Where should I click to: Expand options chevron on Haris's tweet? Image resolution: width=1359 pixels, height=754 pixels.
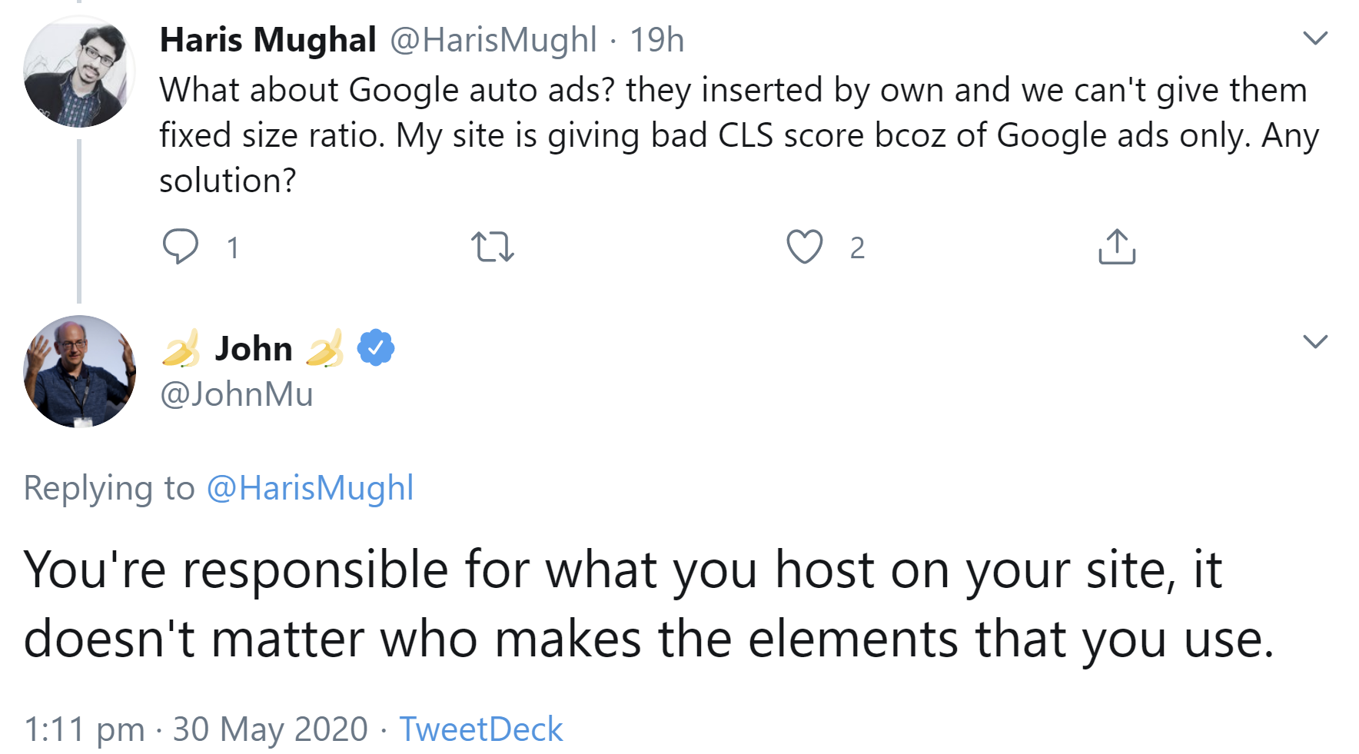point(1315,38)
